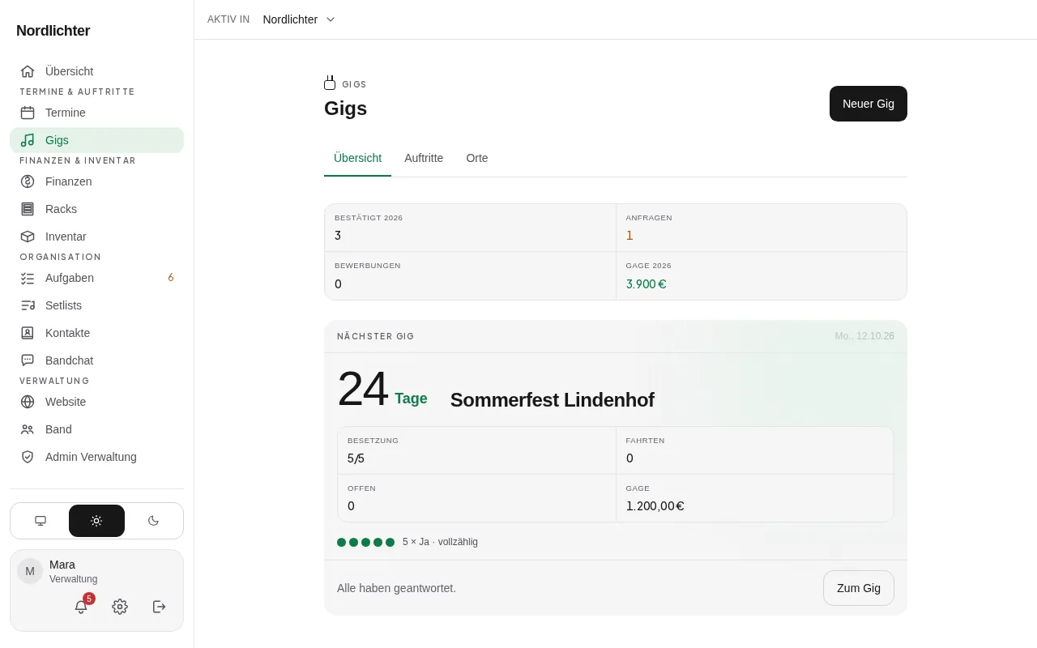Click the 24 Tage countdown
1037x648 pixels.
pos(382,390)
